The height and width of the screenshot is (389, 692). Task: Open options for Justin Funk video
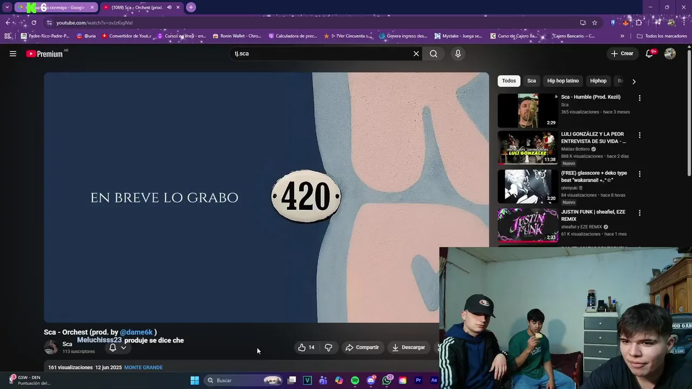click(x=640, y=213)
